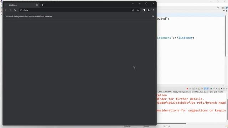The width and height of the screenshot is (228, 128).
Task: Dismiss the automated test software infobar
Action: (153, 16)
